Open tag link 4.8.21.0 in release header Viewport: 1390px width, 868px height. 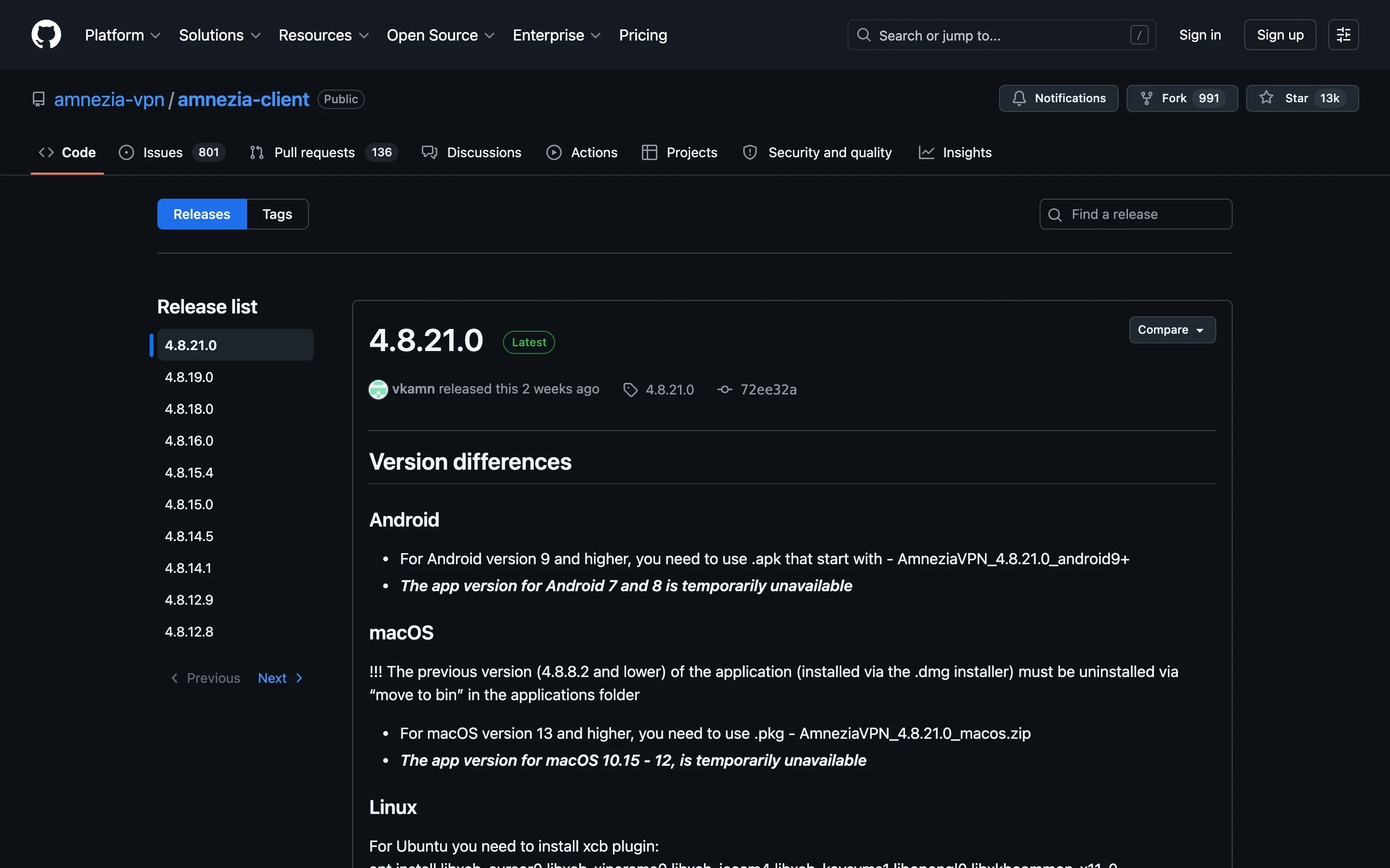point(670,390)
